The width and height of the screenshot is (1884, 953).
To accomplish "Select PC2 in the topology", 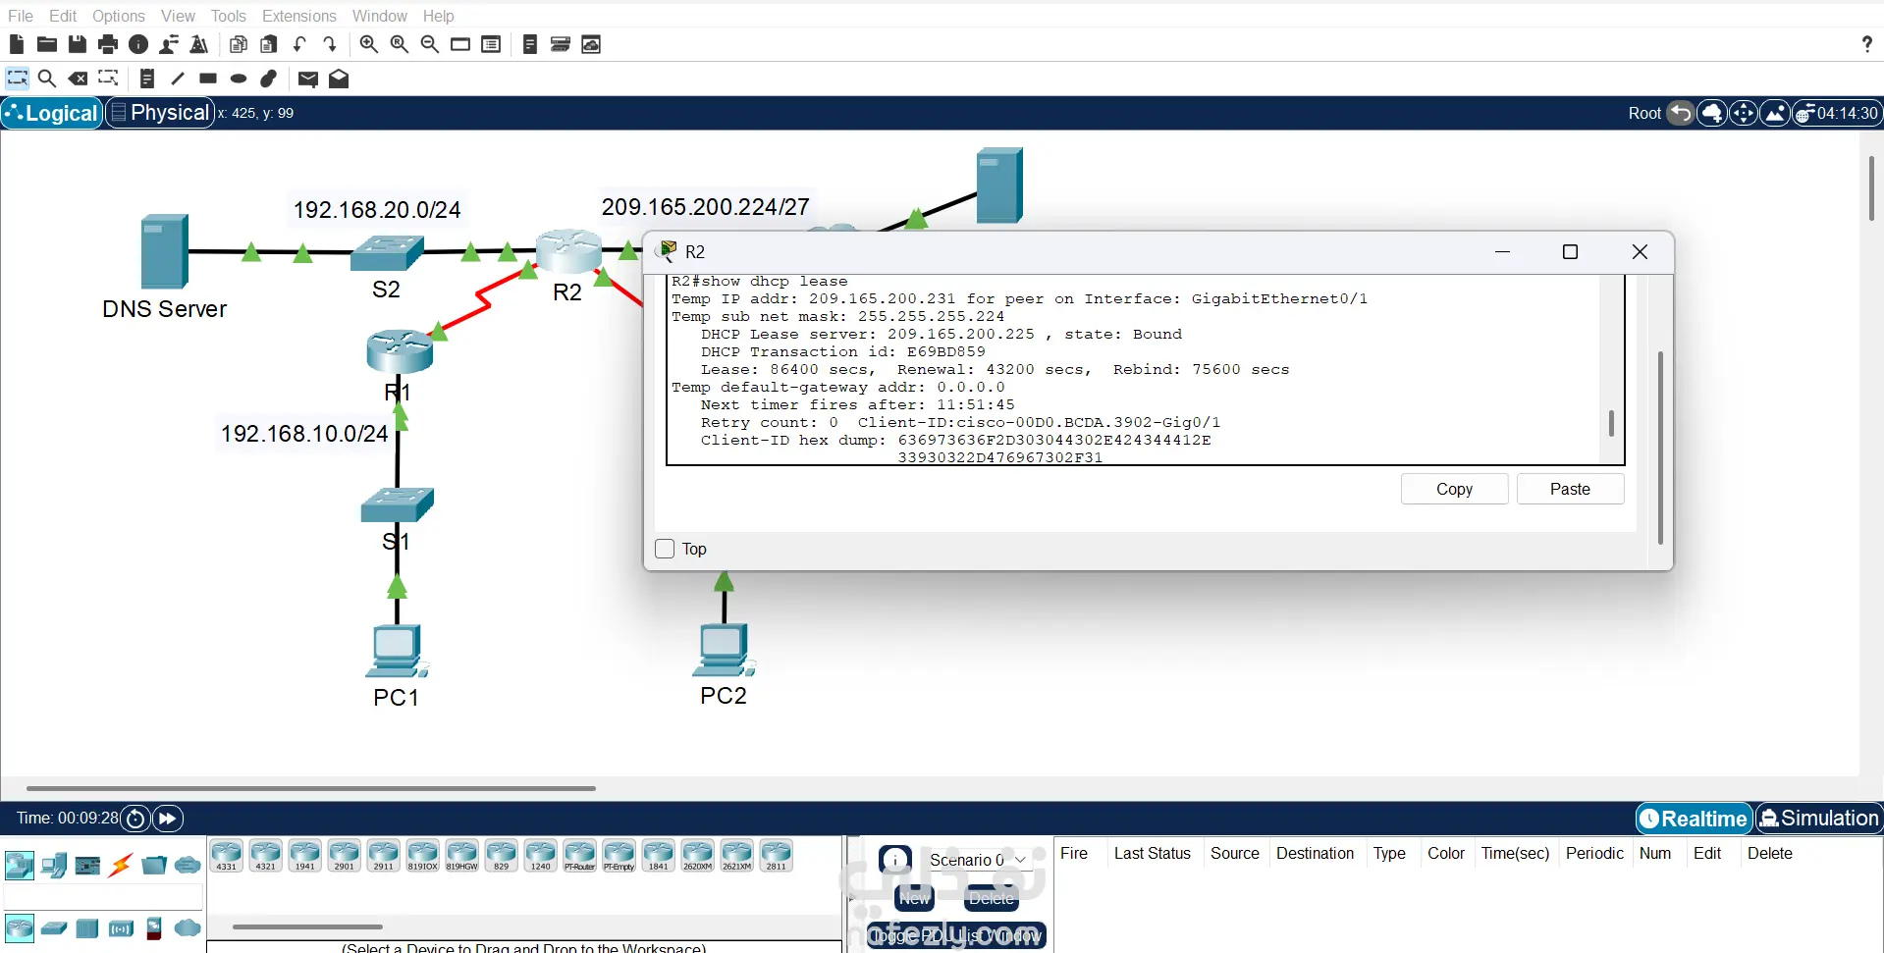I will click(x=724, y=650).
